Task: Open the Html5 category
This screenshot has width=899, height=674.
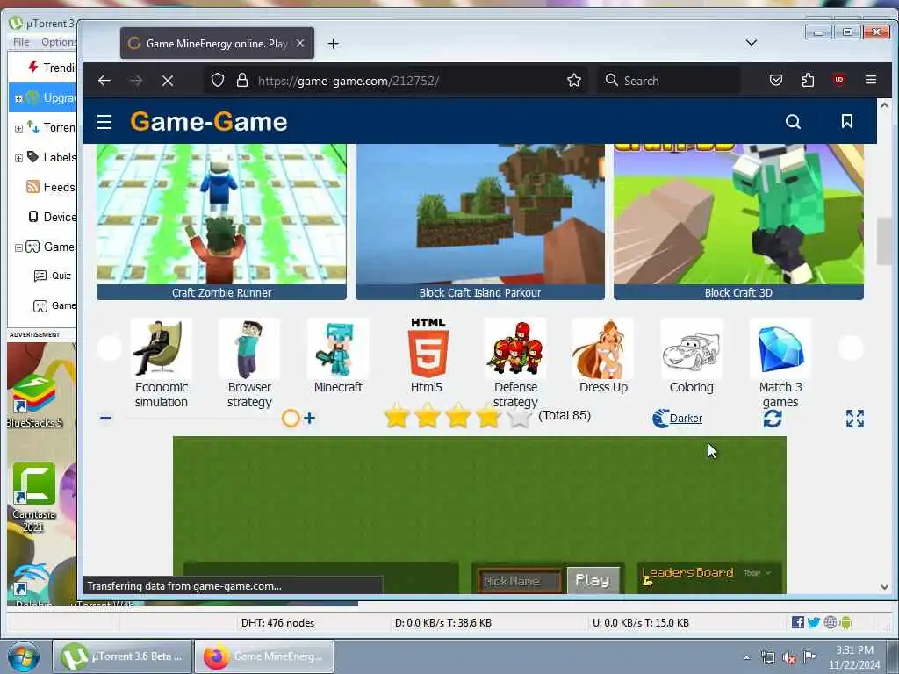Action: click(427, 356)
